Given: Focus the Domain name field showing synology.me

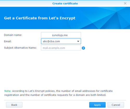Looking at the screenshot, I should (x=61, y=35).
